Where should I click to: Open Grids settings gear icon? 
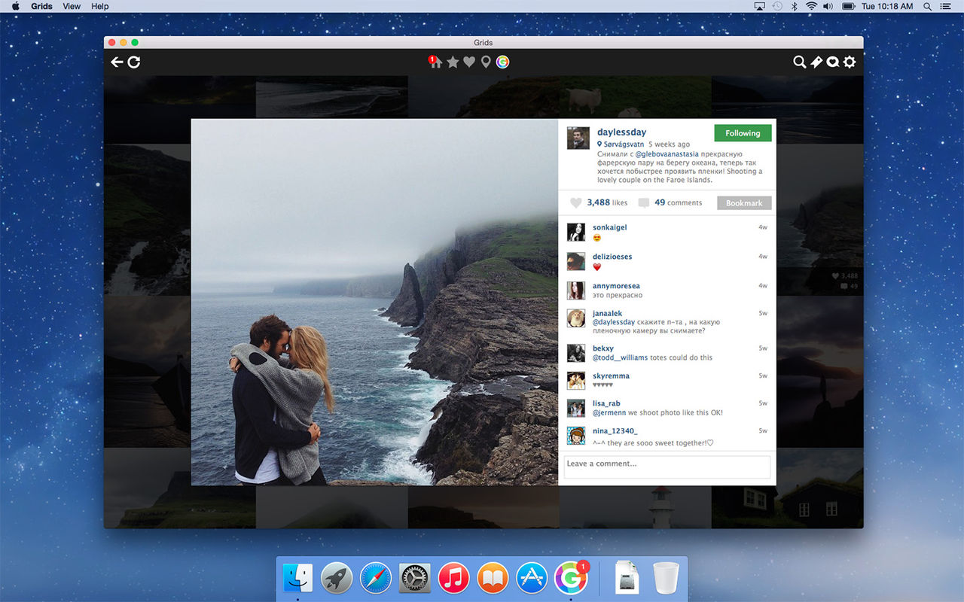(850, 62)
